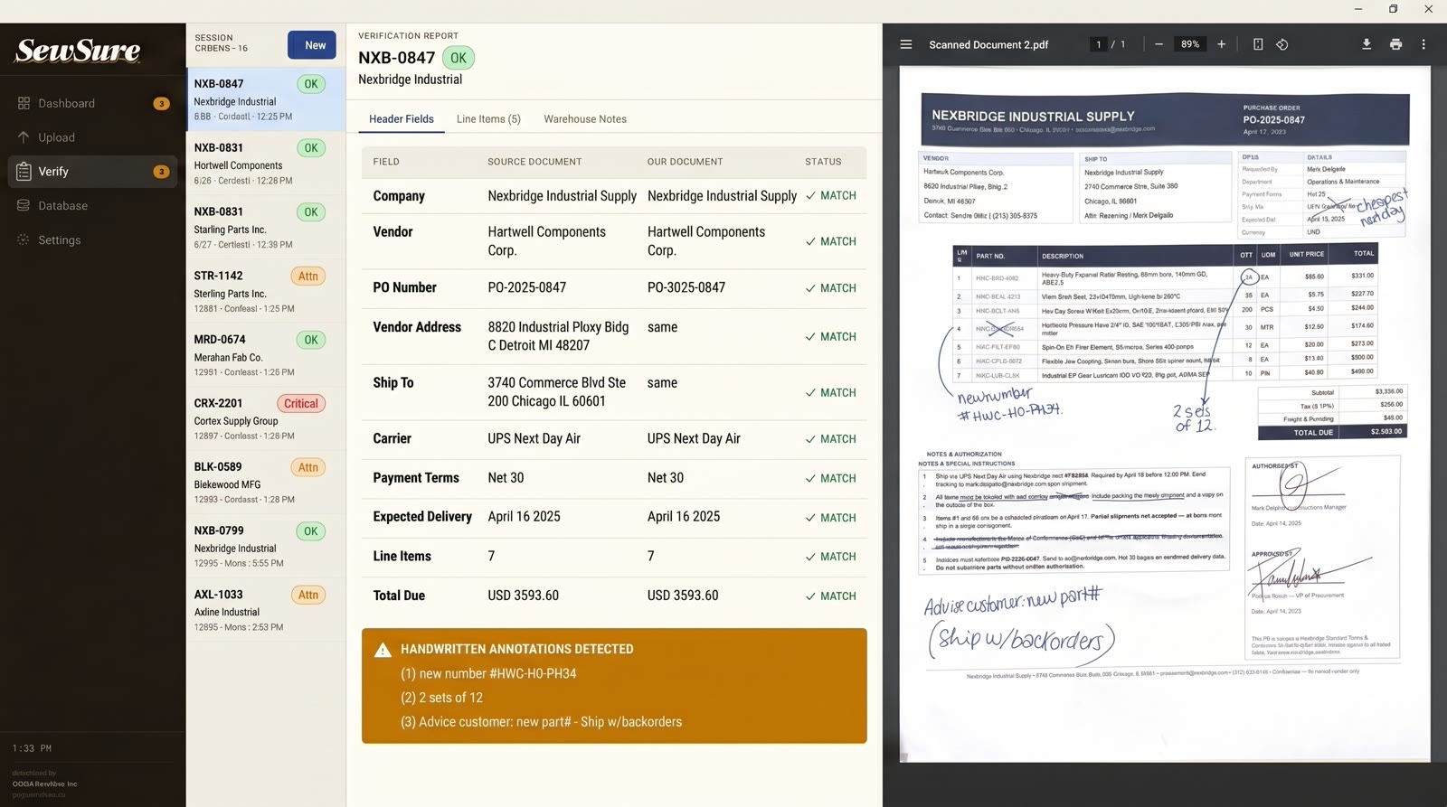1447x807 pixels.
Task: Open the Database section
Action: point(92,205)
